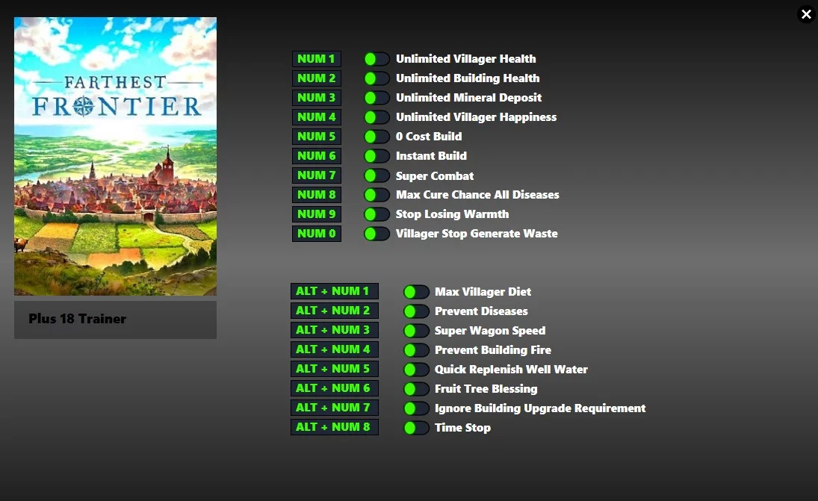The width and height of the screenshot is (818, 501).
Task: Click the Plus 18 Trainer label
Action: 78,319
